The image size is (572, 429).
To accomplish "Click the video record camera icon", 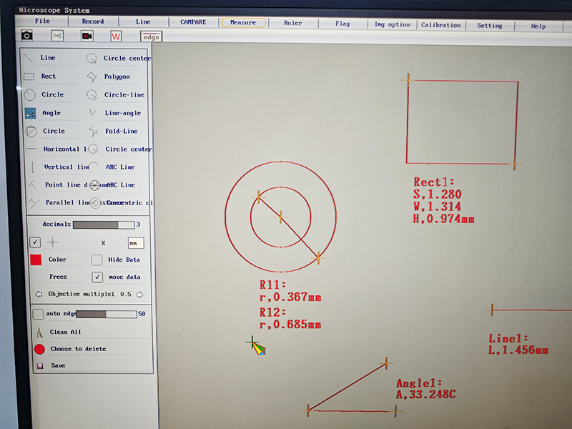I will (x=87, y=36).
